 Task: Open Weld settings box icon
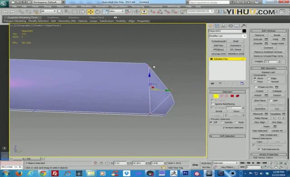(x=283, y=39)
